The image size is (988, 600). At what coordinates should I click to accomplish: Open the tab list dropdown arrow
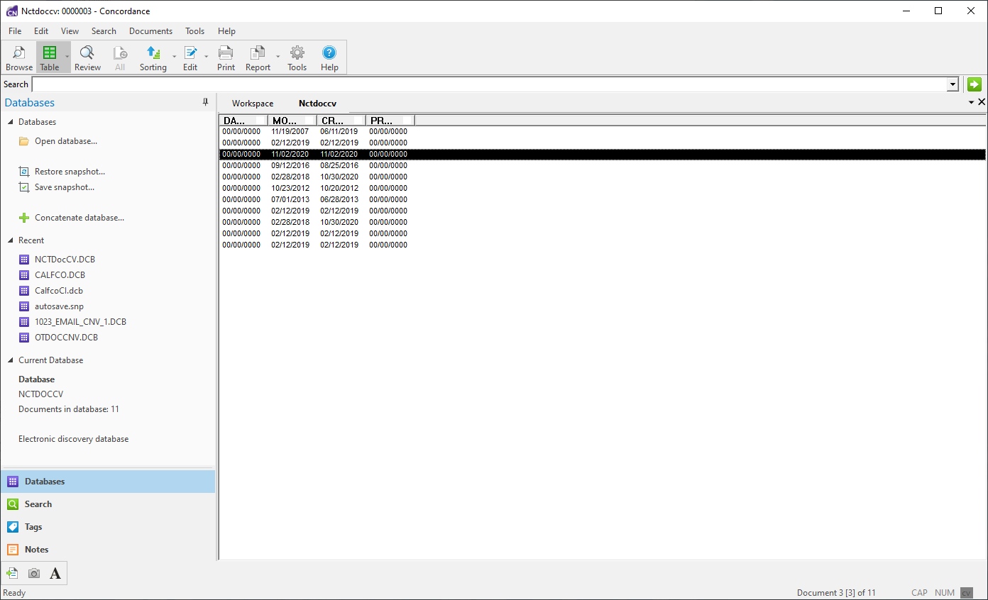click(x=972, y=103)
